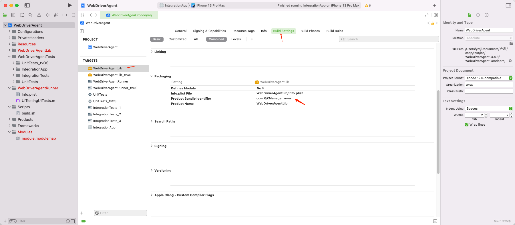Toggle the Wrap lines checkbox

click(467, 124)
